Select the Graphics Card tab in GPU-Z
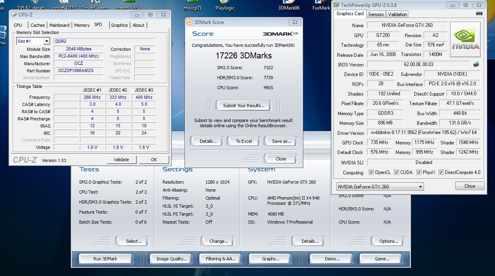This screenshot has height=276, width=495. click(350, 14)
